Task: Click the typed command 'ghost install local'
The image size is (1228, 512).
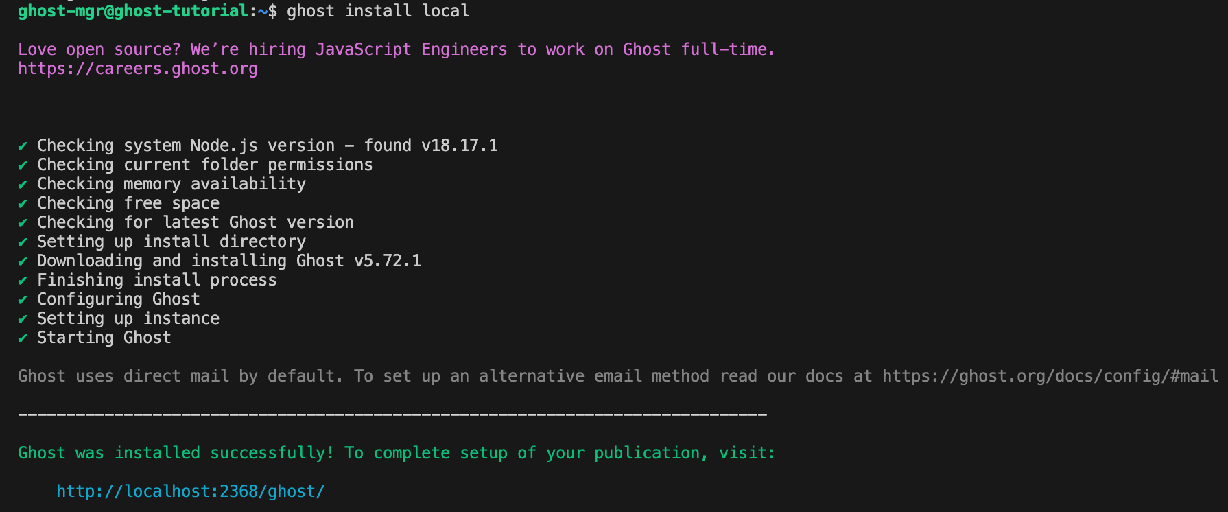Action: pyautogui.click(x=378, y=11)
